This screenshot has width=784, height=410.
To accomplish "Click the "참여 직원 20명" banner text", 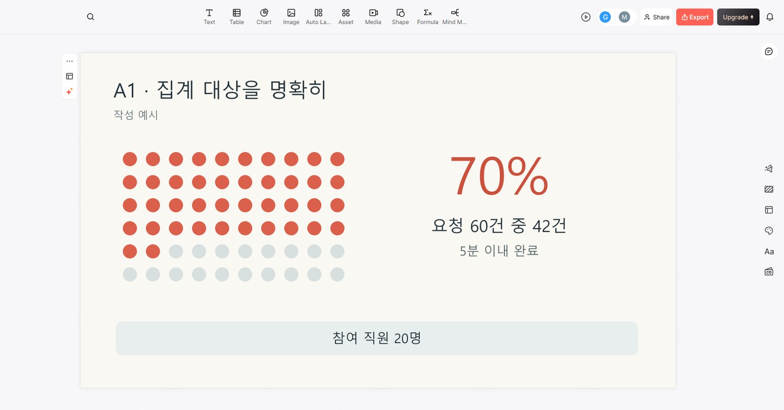I will (377, 338).
